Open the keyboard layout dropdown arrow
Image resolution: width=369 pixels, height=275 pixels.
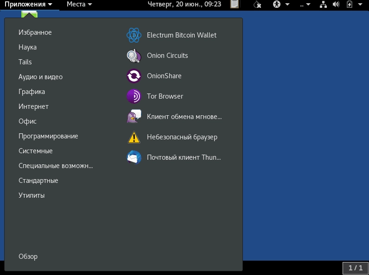coord(308,5)
